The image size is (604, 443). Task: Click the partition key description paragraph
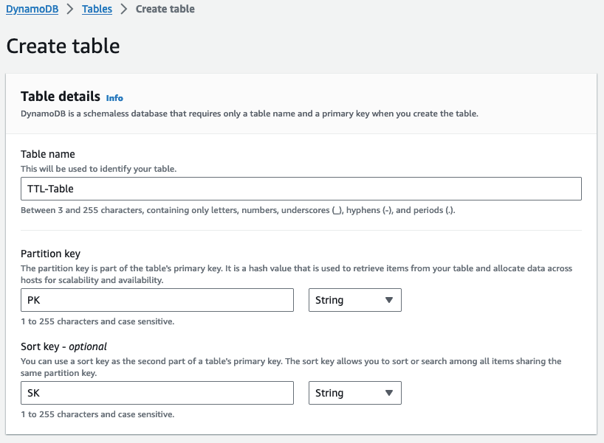coord(296,274)
